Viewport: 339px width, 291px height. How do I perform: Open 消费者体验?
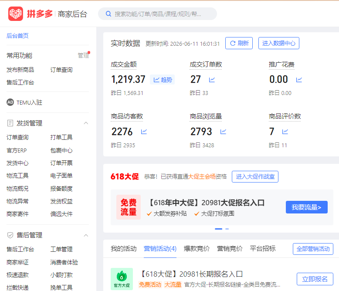tap(64, 262)
